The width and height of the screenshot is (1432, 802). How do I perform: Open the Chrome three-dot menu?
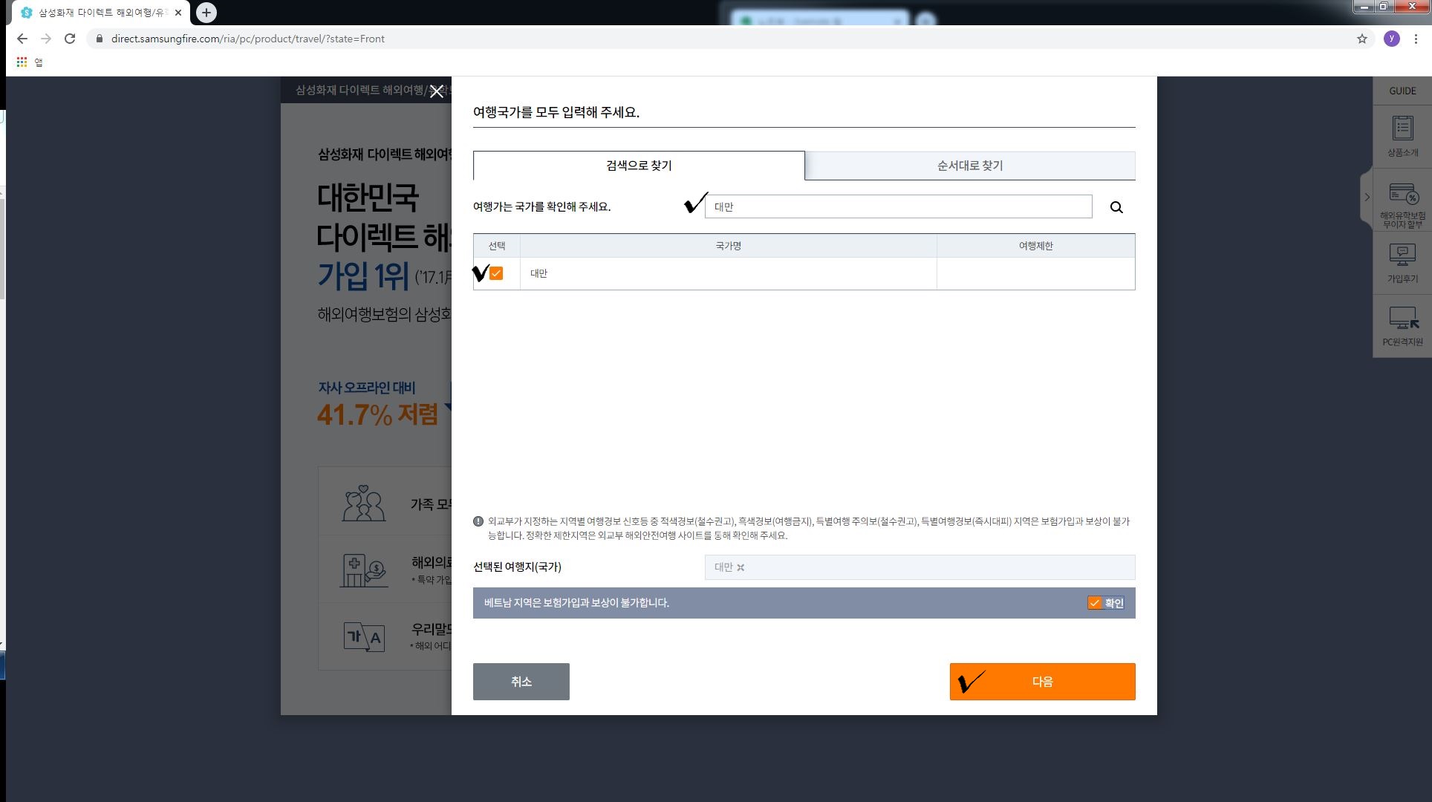click(1416, 39)
